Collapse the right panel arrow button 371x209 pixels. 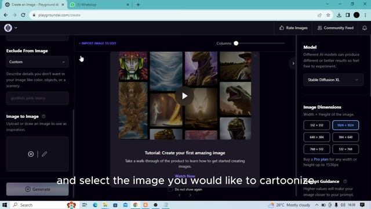tap(293, 63)
